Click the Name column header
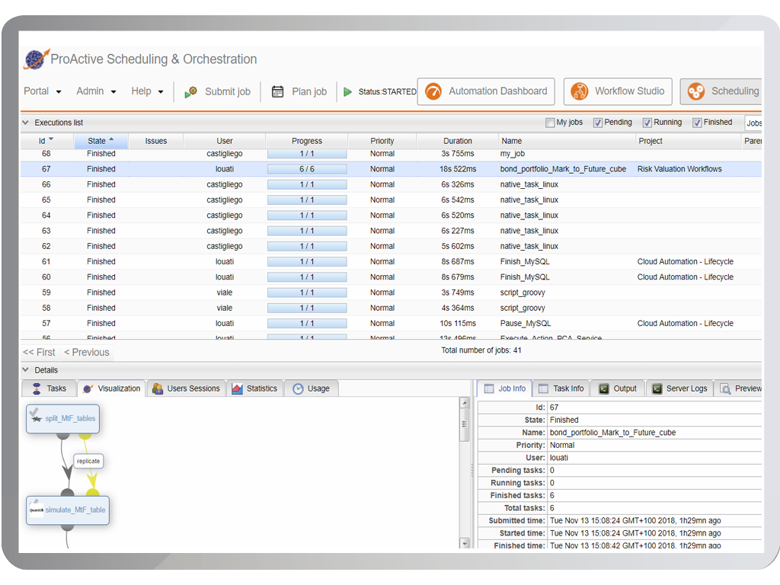This screenshot has height=585, width=780. pos(567,141)
